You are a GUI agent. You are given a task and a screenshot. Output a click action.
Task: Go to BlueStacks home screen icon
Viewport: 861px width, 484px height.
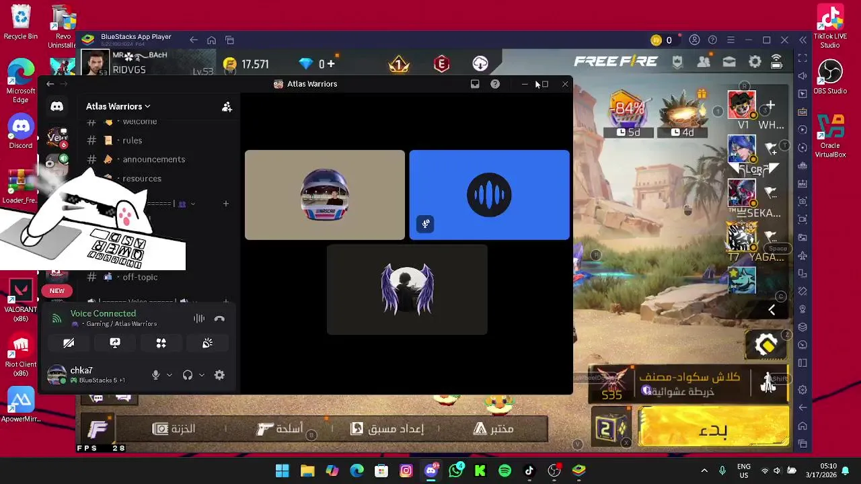coord(211,40)
